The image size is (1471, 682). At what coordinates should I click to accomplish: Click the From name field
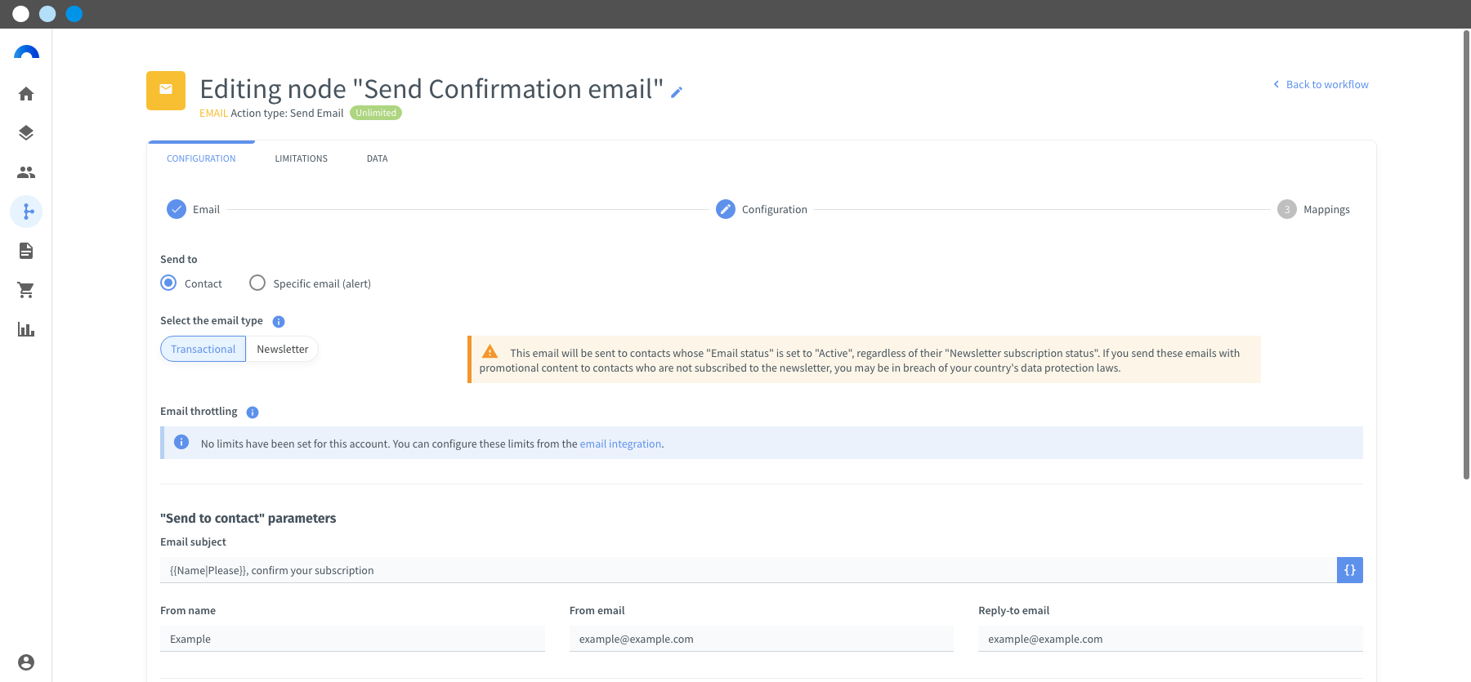352,639
